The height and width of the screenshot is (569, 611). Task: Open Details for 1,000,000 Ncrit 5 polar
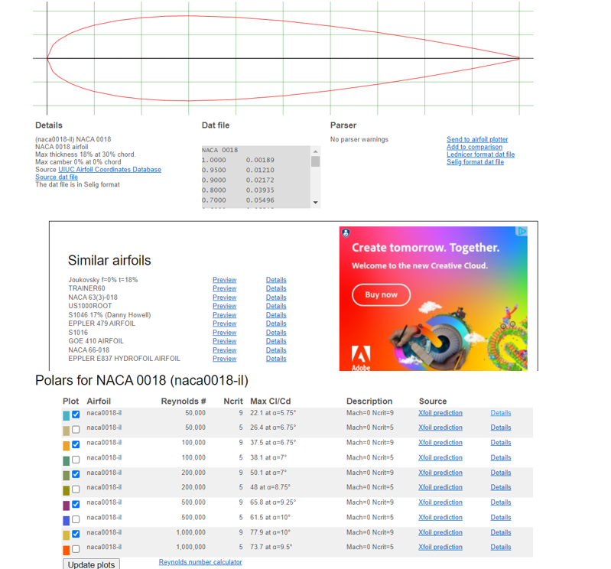click(501, 547)
